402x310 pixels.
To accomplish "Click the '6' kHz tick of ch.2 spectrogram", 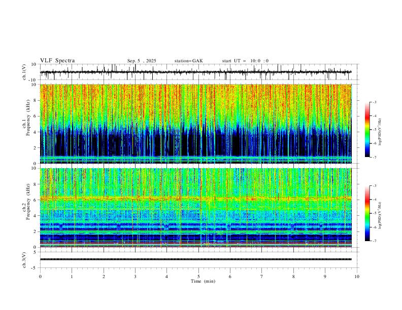I will pos(35,200).
